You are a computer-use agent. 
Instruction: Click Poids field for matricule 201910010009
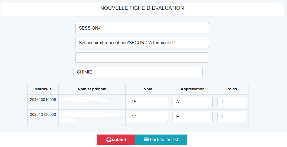[232, 102]
